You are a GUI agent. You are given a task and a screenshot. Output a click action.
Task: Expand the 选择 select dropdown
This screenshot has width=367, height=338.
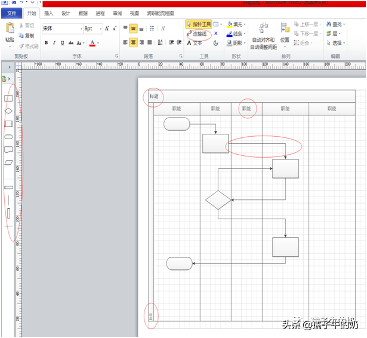coord(344,43)
